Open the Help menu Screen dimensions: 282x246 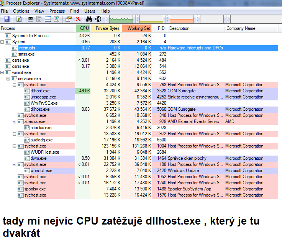(x=105, y=11)
